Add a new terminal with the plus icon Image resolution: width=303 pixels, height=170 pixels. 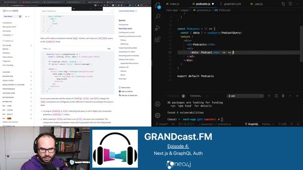click(269, 96)
